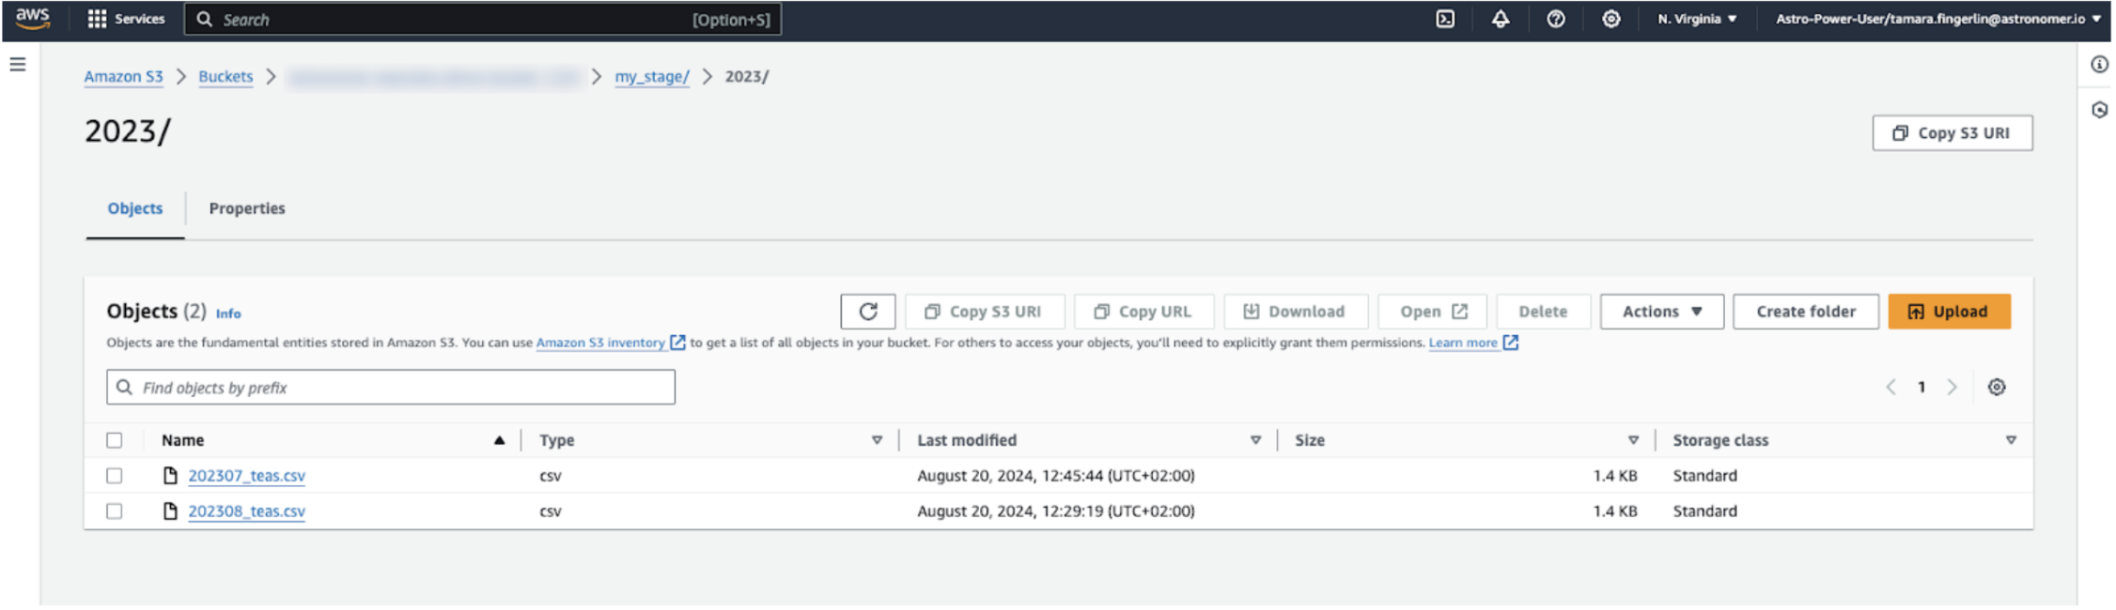Image resolution: width=2116 pixels, height=610 pixels.
Task: Check the box for 202307_teas.csv
Action: point(115,476)
